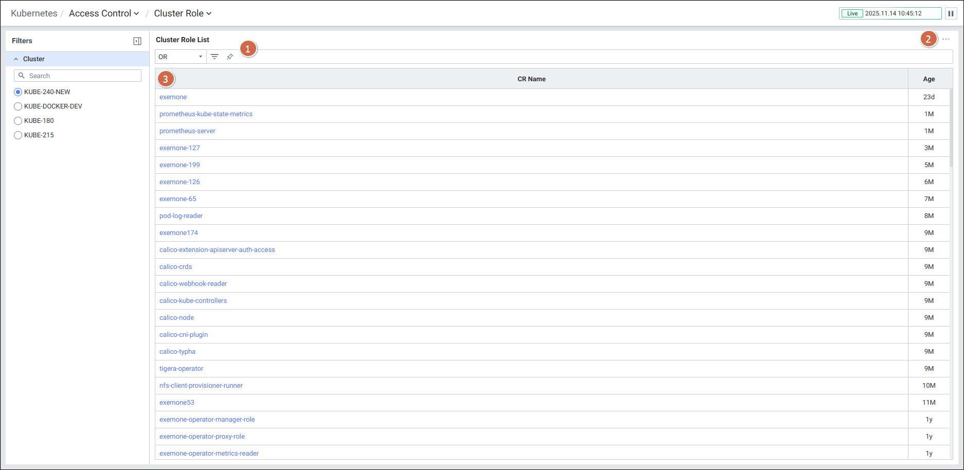Open the more options ellipsis menu
Viewport: 964px width, 470px height.
946,39
